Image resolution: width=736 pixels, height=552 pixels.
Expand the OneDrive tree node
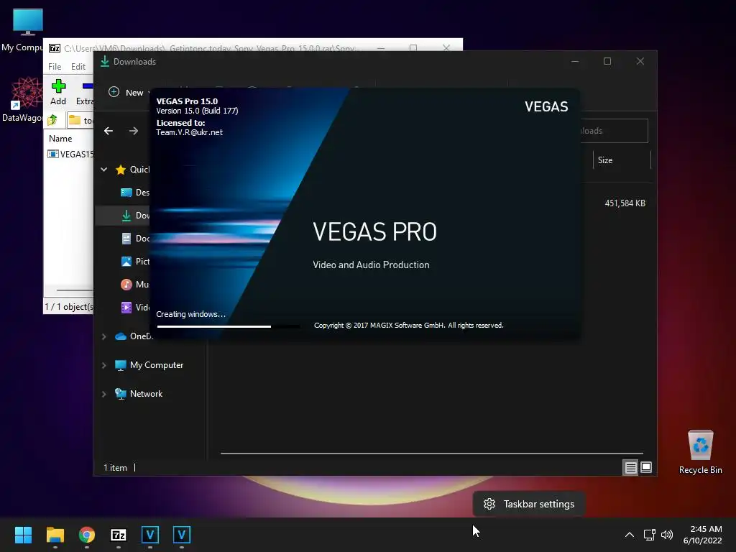(104, 336)
